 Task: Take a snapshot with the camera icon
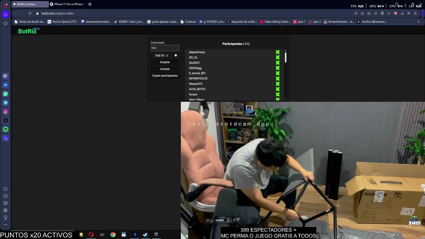(x=369, y=13)
